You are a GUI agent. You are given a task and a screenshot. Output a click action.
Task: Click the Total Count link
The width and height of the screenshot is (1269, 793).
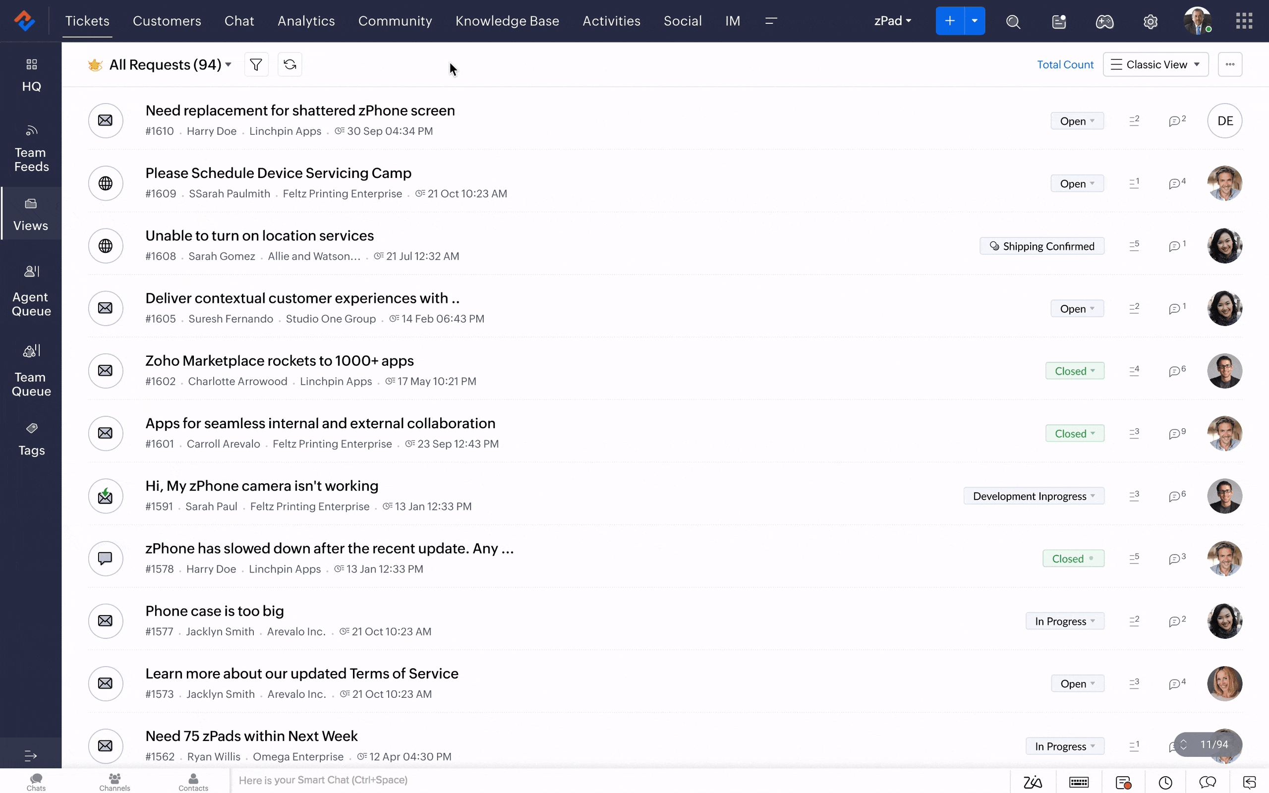click(1065, 64)
